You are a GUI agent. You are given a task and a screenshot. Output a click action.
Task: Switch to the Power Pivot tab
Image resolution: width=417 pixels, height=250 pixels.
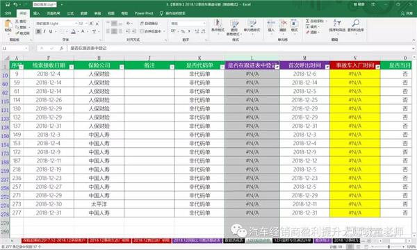(144, 13)
